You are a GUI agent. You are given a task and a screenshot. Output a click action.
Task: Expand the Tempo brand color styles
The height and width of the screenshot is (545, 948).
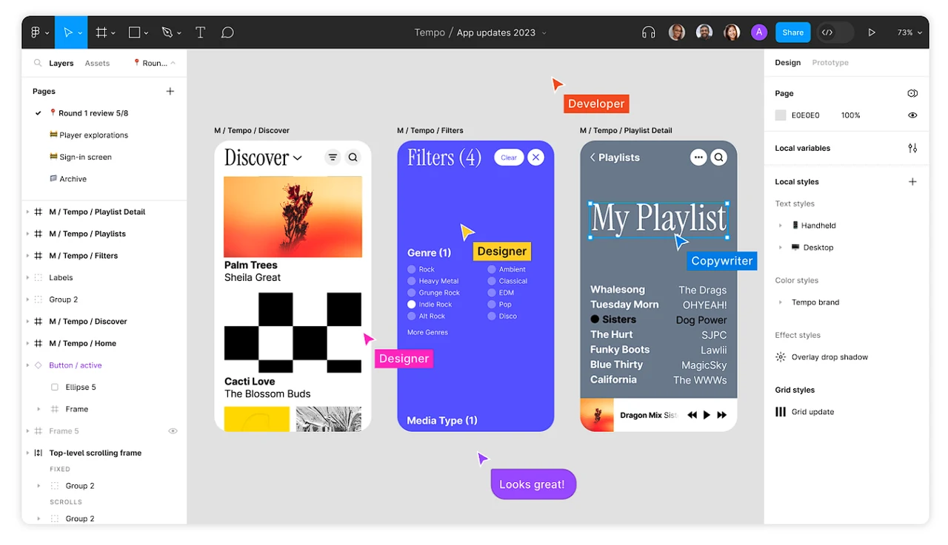click(x=780, y=302)
